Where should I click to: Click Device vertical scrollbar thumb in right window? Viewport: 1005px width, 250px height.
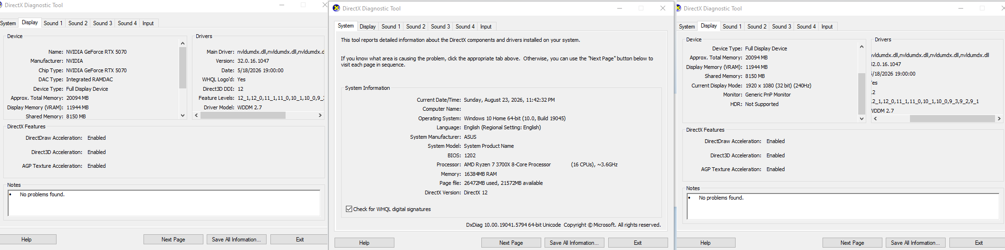click(861, 94)
